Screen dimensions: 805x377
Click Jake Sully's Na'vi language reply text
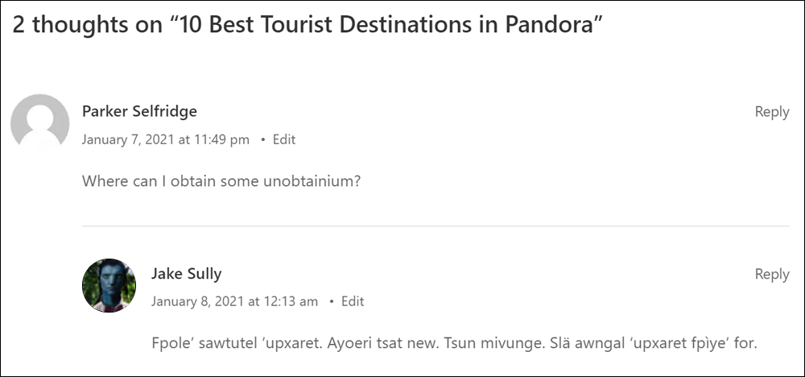(454, 342)
